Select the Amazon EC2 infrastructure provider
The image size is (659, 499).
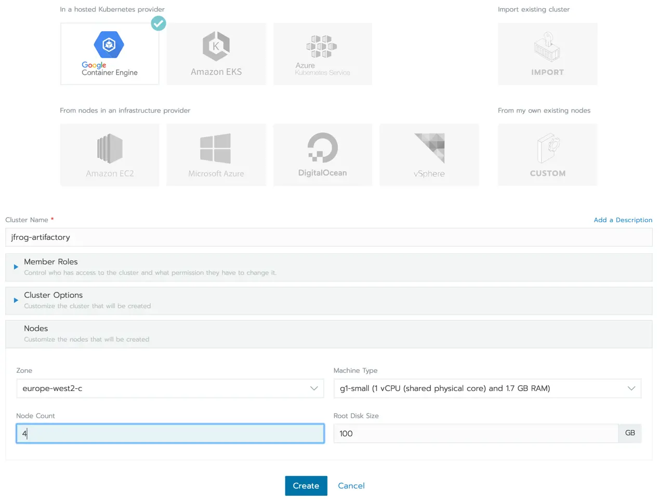pyautogui.click(x=110, y=155)
